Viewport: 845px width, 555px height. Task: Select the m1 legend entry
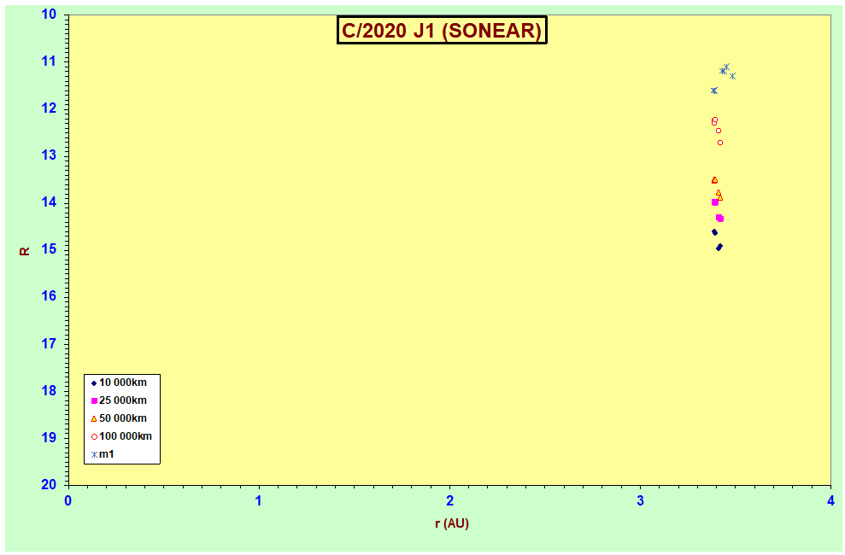tap(103, 454)
